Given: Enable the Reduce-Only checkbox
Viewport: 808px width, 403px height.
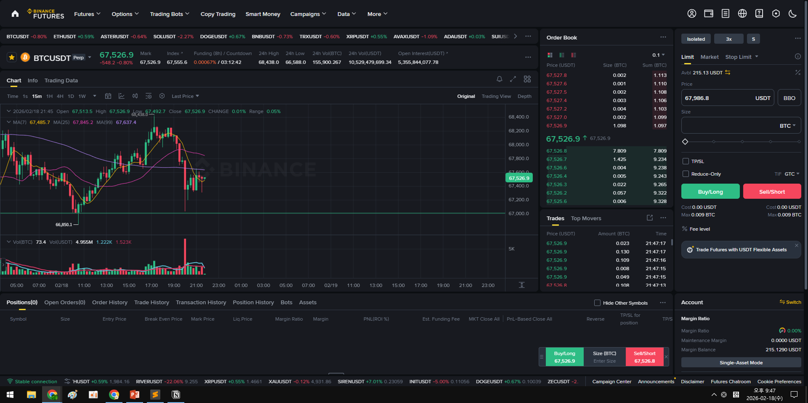Looking at the screenshot, I should [685, 174].
